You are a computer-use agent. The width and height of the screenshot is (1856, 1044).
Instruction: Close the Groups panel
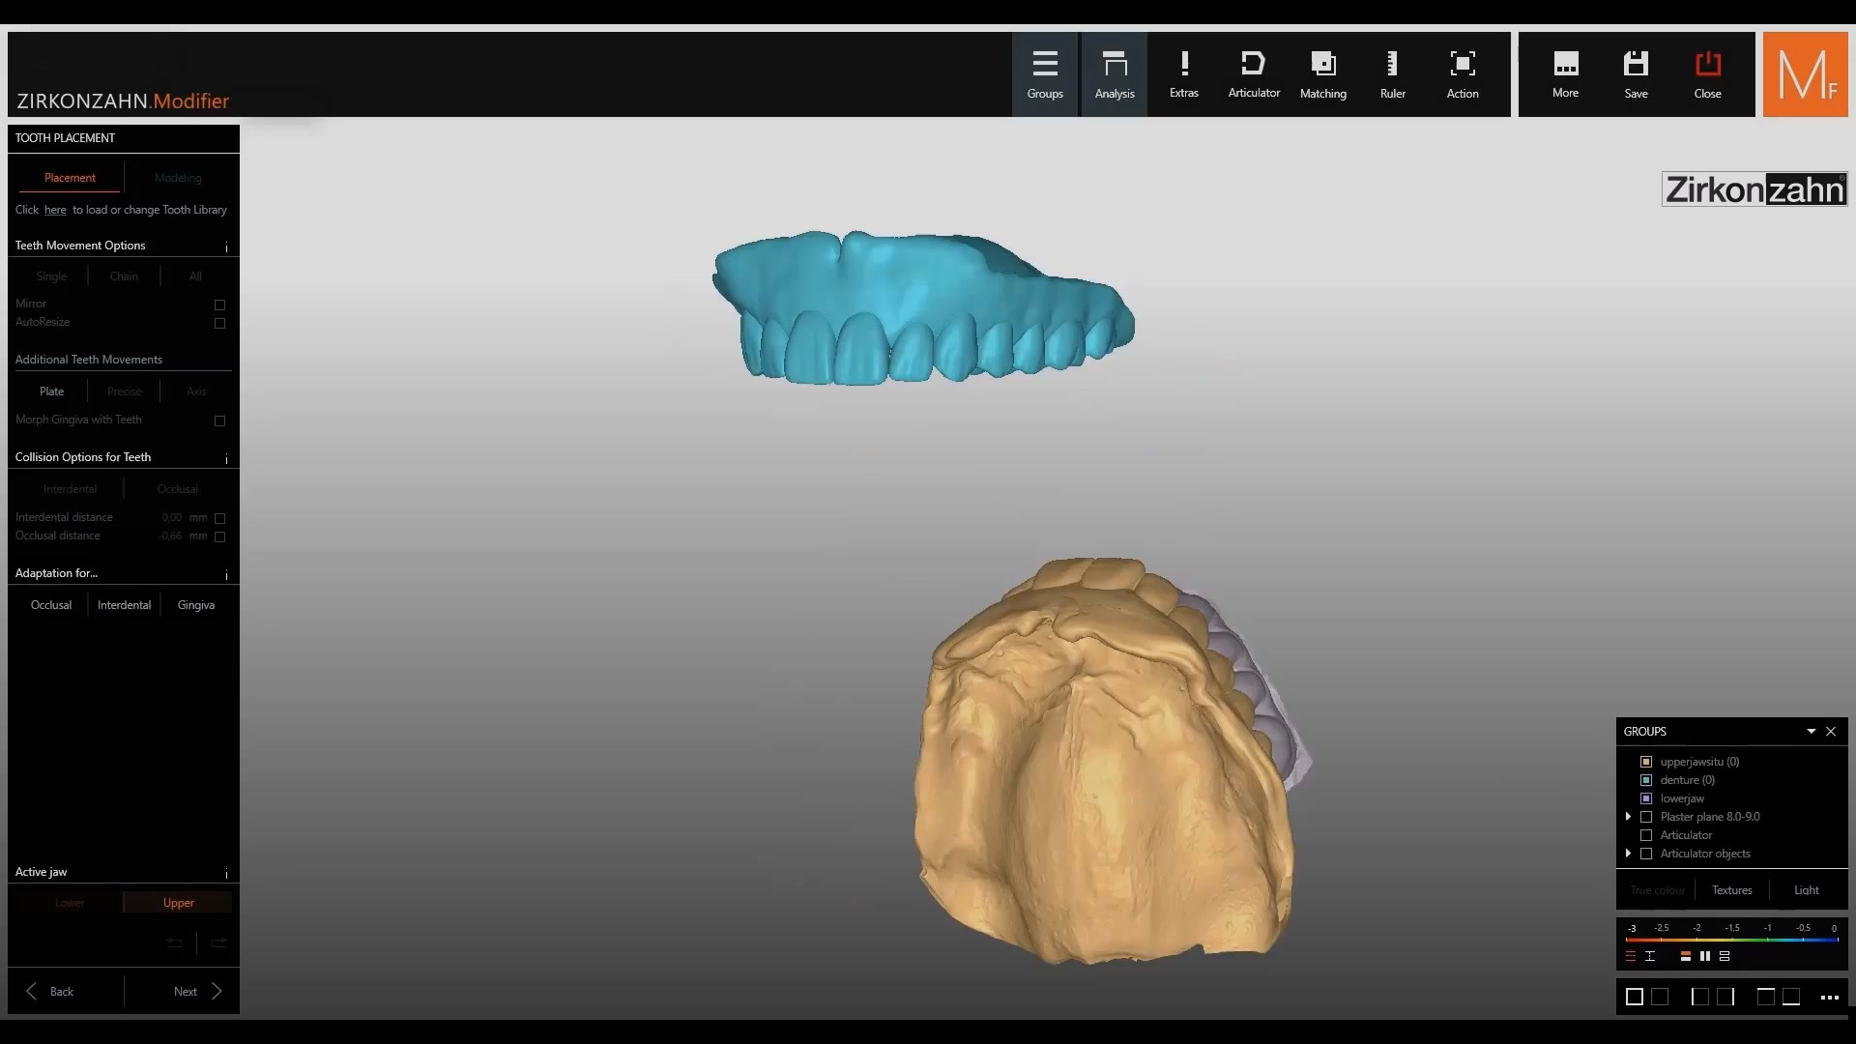click(x=1831, y=732)
